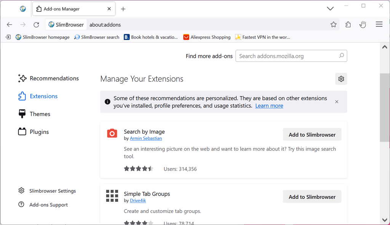This screenshot has height=225, width=390.
Task: Open SlimBrowser search bookmark
Action: [x=97, y=37]
